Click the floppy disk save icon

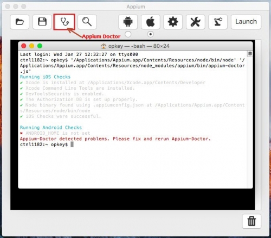42,22
